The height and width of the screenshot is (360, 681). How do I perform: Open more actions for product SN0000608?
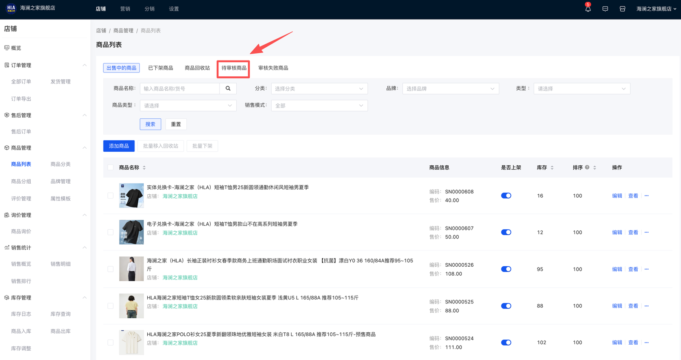(x=647, y=196)
